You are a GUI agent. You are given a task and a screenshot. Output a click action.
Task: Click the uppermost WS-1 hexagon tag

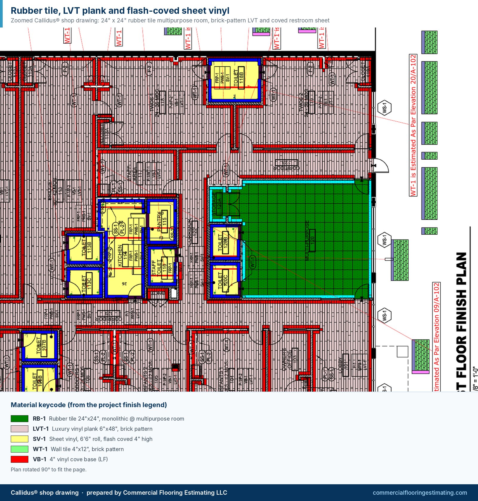tap(384, 108)
